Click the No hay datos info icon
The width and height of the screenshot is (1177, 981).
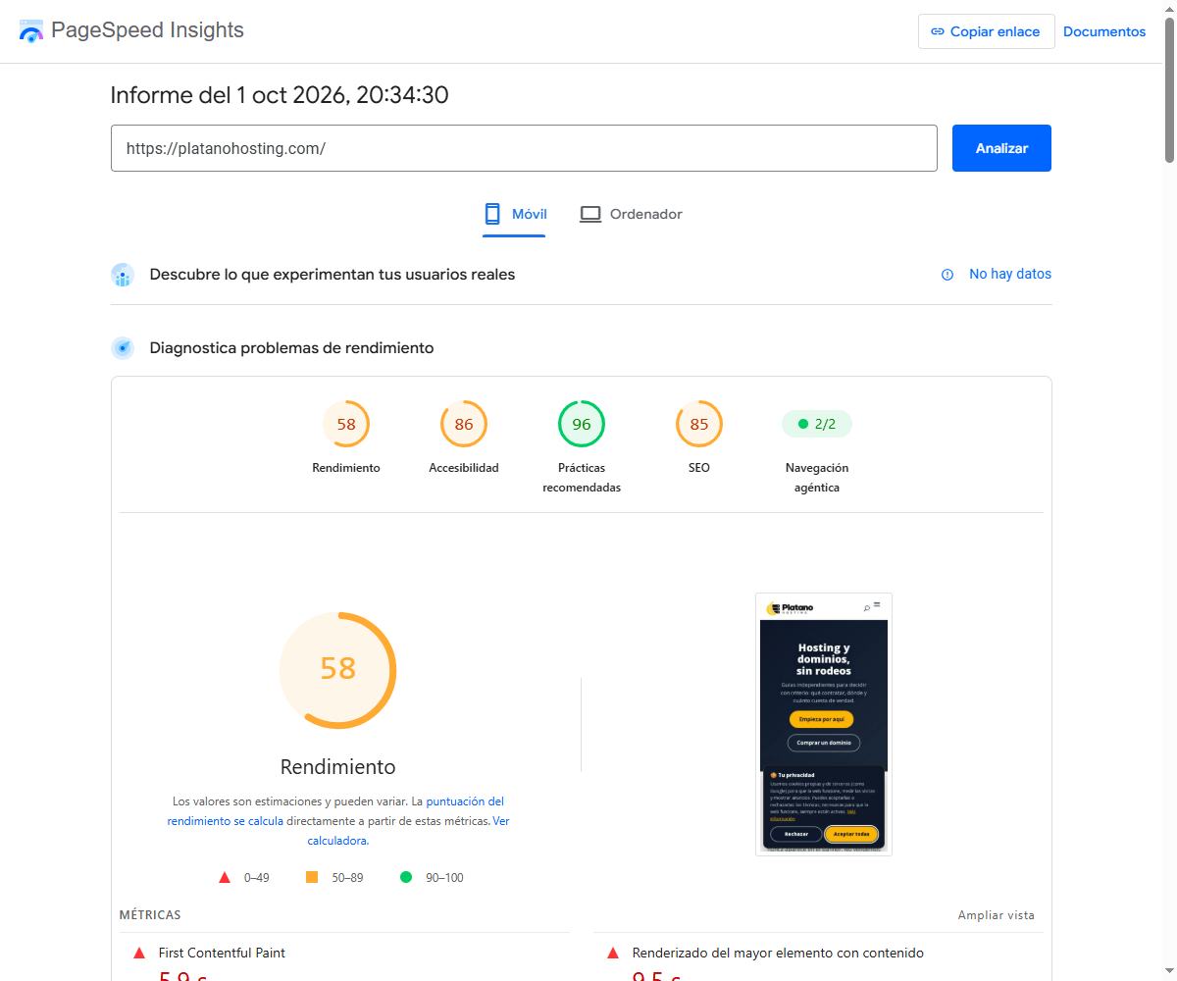947,275
